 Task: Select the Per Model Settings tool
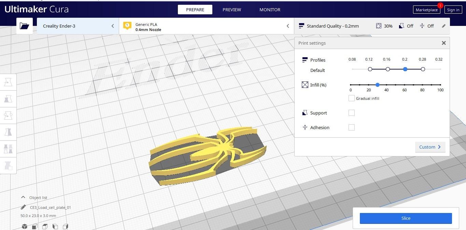(x=8, y=149)
